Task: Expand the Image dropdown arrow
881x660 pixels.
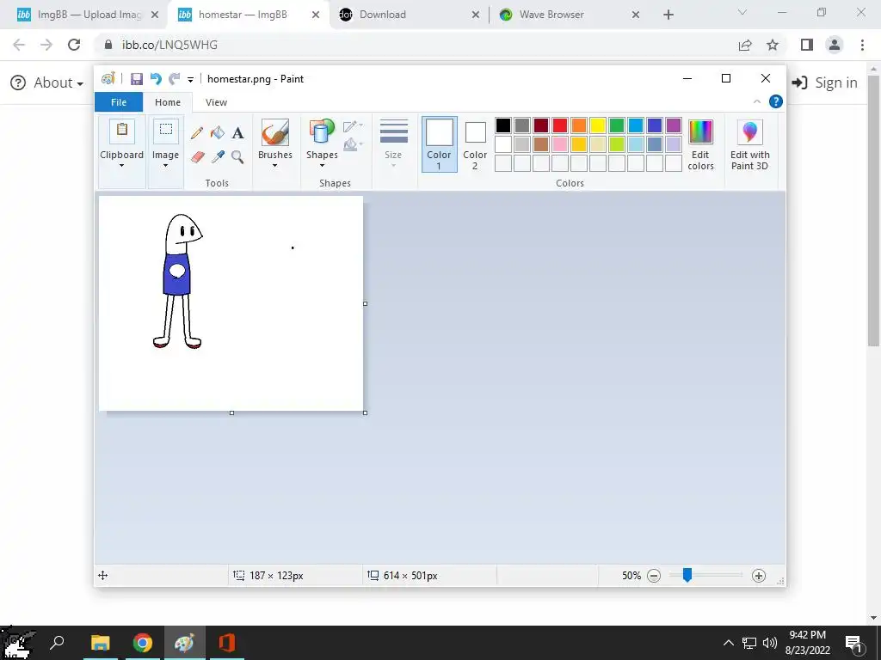Action: pyautogui.click(x=166, y=166)
